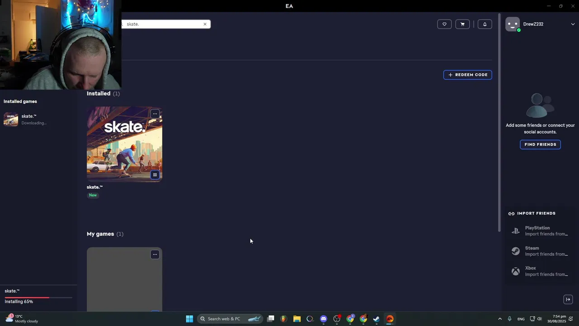Open more options on My games tile
This screenshot has width=579, height=326.
point(155,254)
